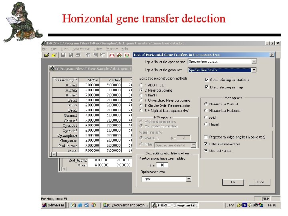Click the FR language indicator in system tray
This screenshot has width=288, height=216.
(x=244, y=205)
